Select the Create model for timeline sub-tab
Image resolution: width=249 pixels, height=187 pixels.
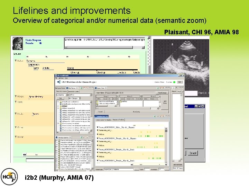[x=103, y=119]
